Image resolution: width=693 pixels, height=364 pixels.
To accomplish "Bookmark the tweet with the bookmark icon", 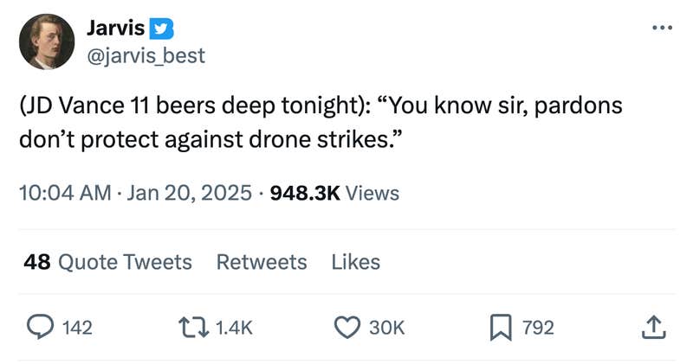I will [x=500, y=327].
